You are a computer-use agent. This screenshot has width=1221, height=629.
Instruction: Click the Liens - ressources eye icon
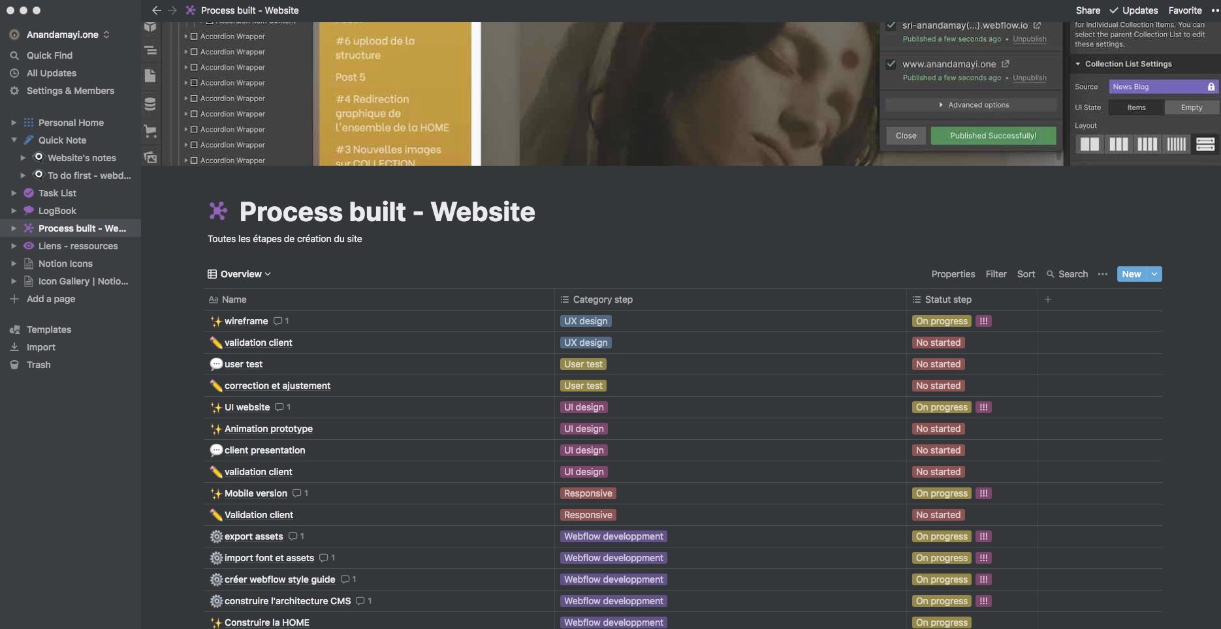29,246
